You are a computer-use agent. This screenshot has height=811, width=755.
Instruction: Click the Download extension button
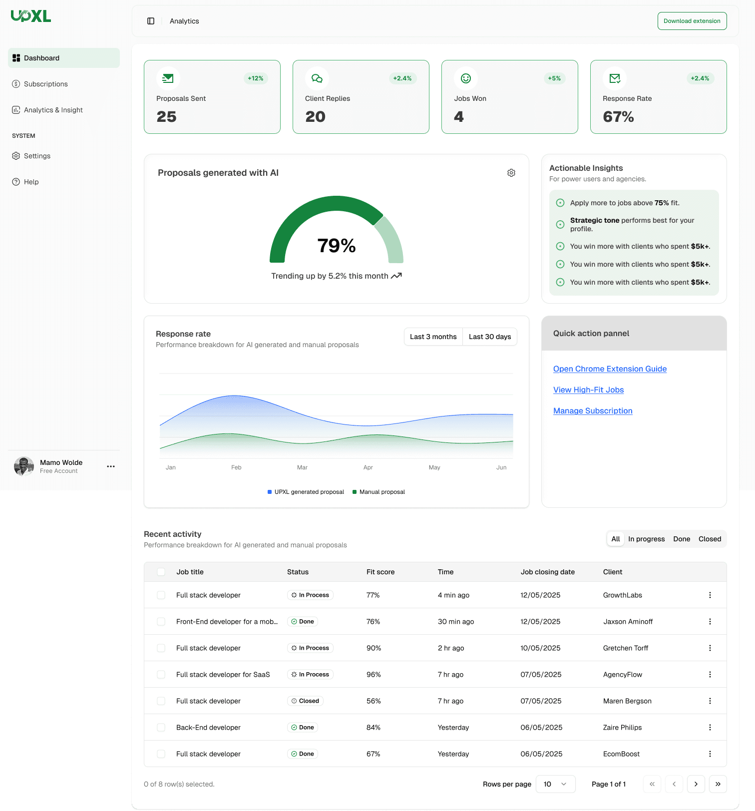point(692,21)
